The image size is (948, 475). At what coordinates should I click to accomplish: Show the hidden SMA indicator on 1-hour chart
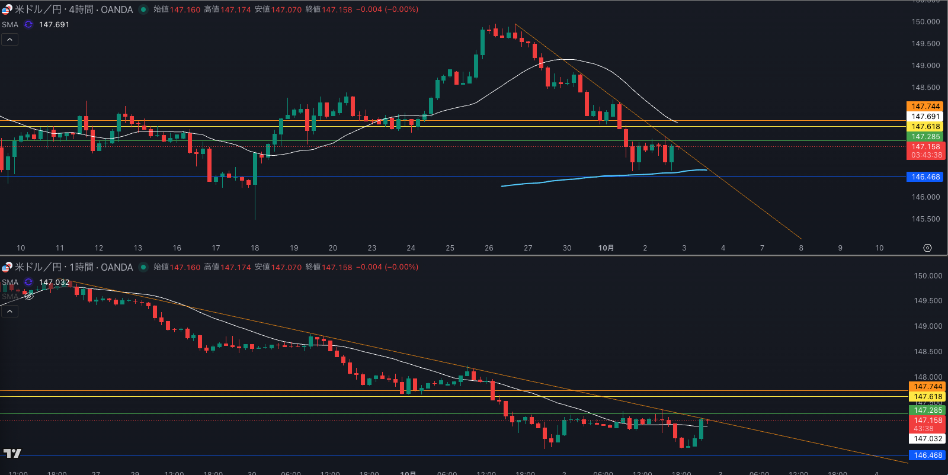pyautogui.click(x=29, y=296)
